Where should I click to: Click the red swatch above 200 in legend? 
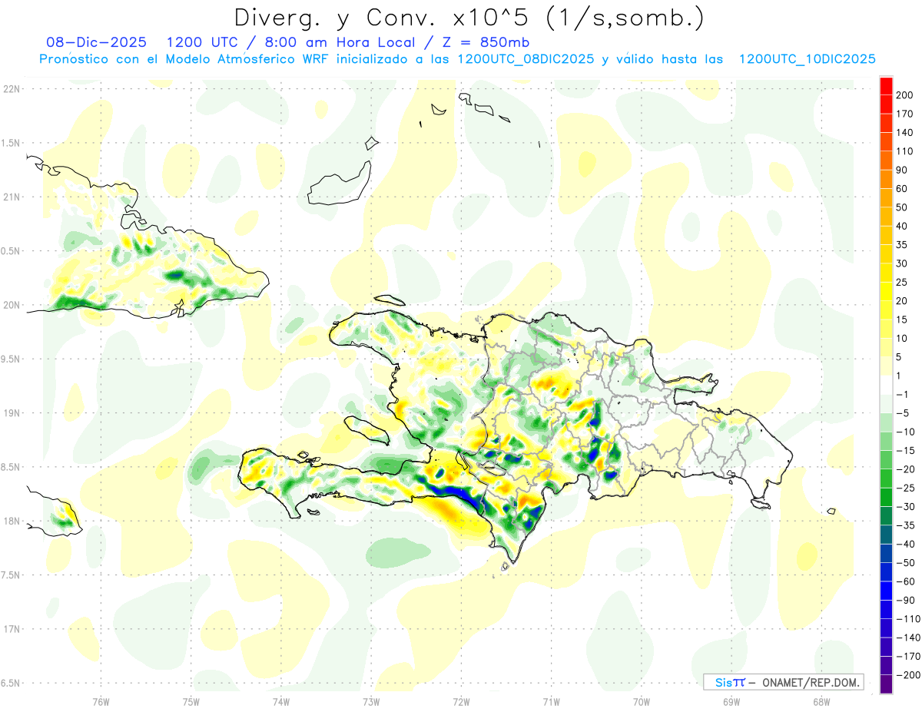886,86
